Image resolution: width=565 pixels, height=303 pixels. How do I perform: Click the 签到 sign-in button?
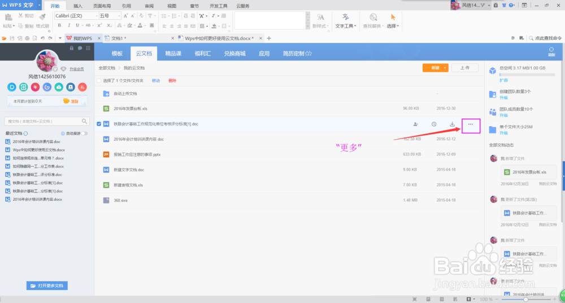tap(71, 101)
